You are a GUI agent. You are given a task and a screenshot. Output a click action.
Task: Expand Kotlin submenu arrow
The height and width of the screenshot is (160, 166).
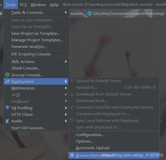point(66,121)
